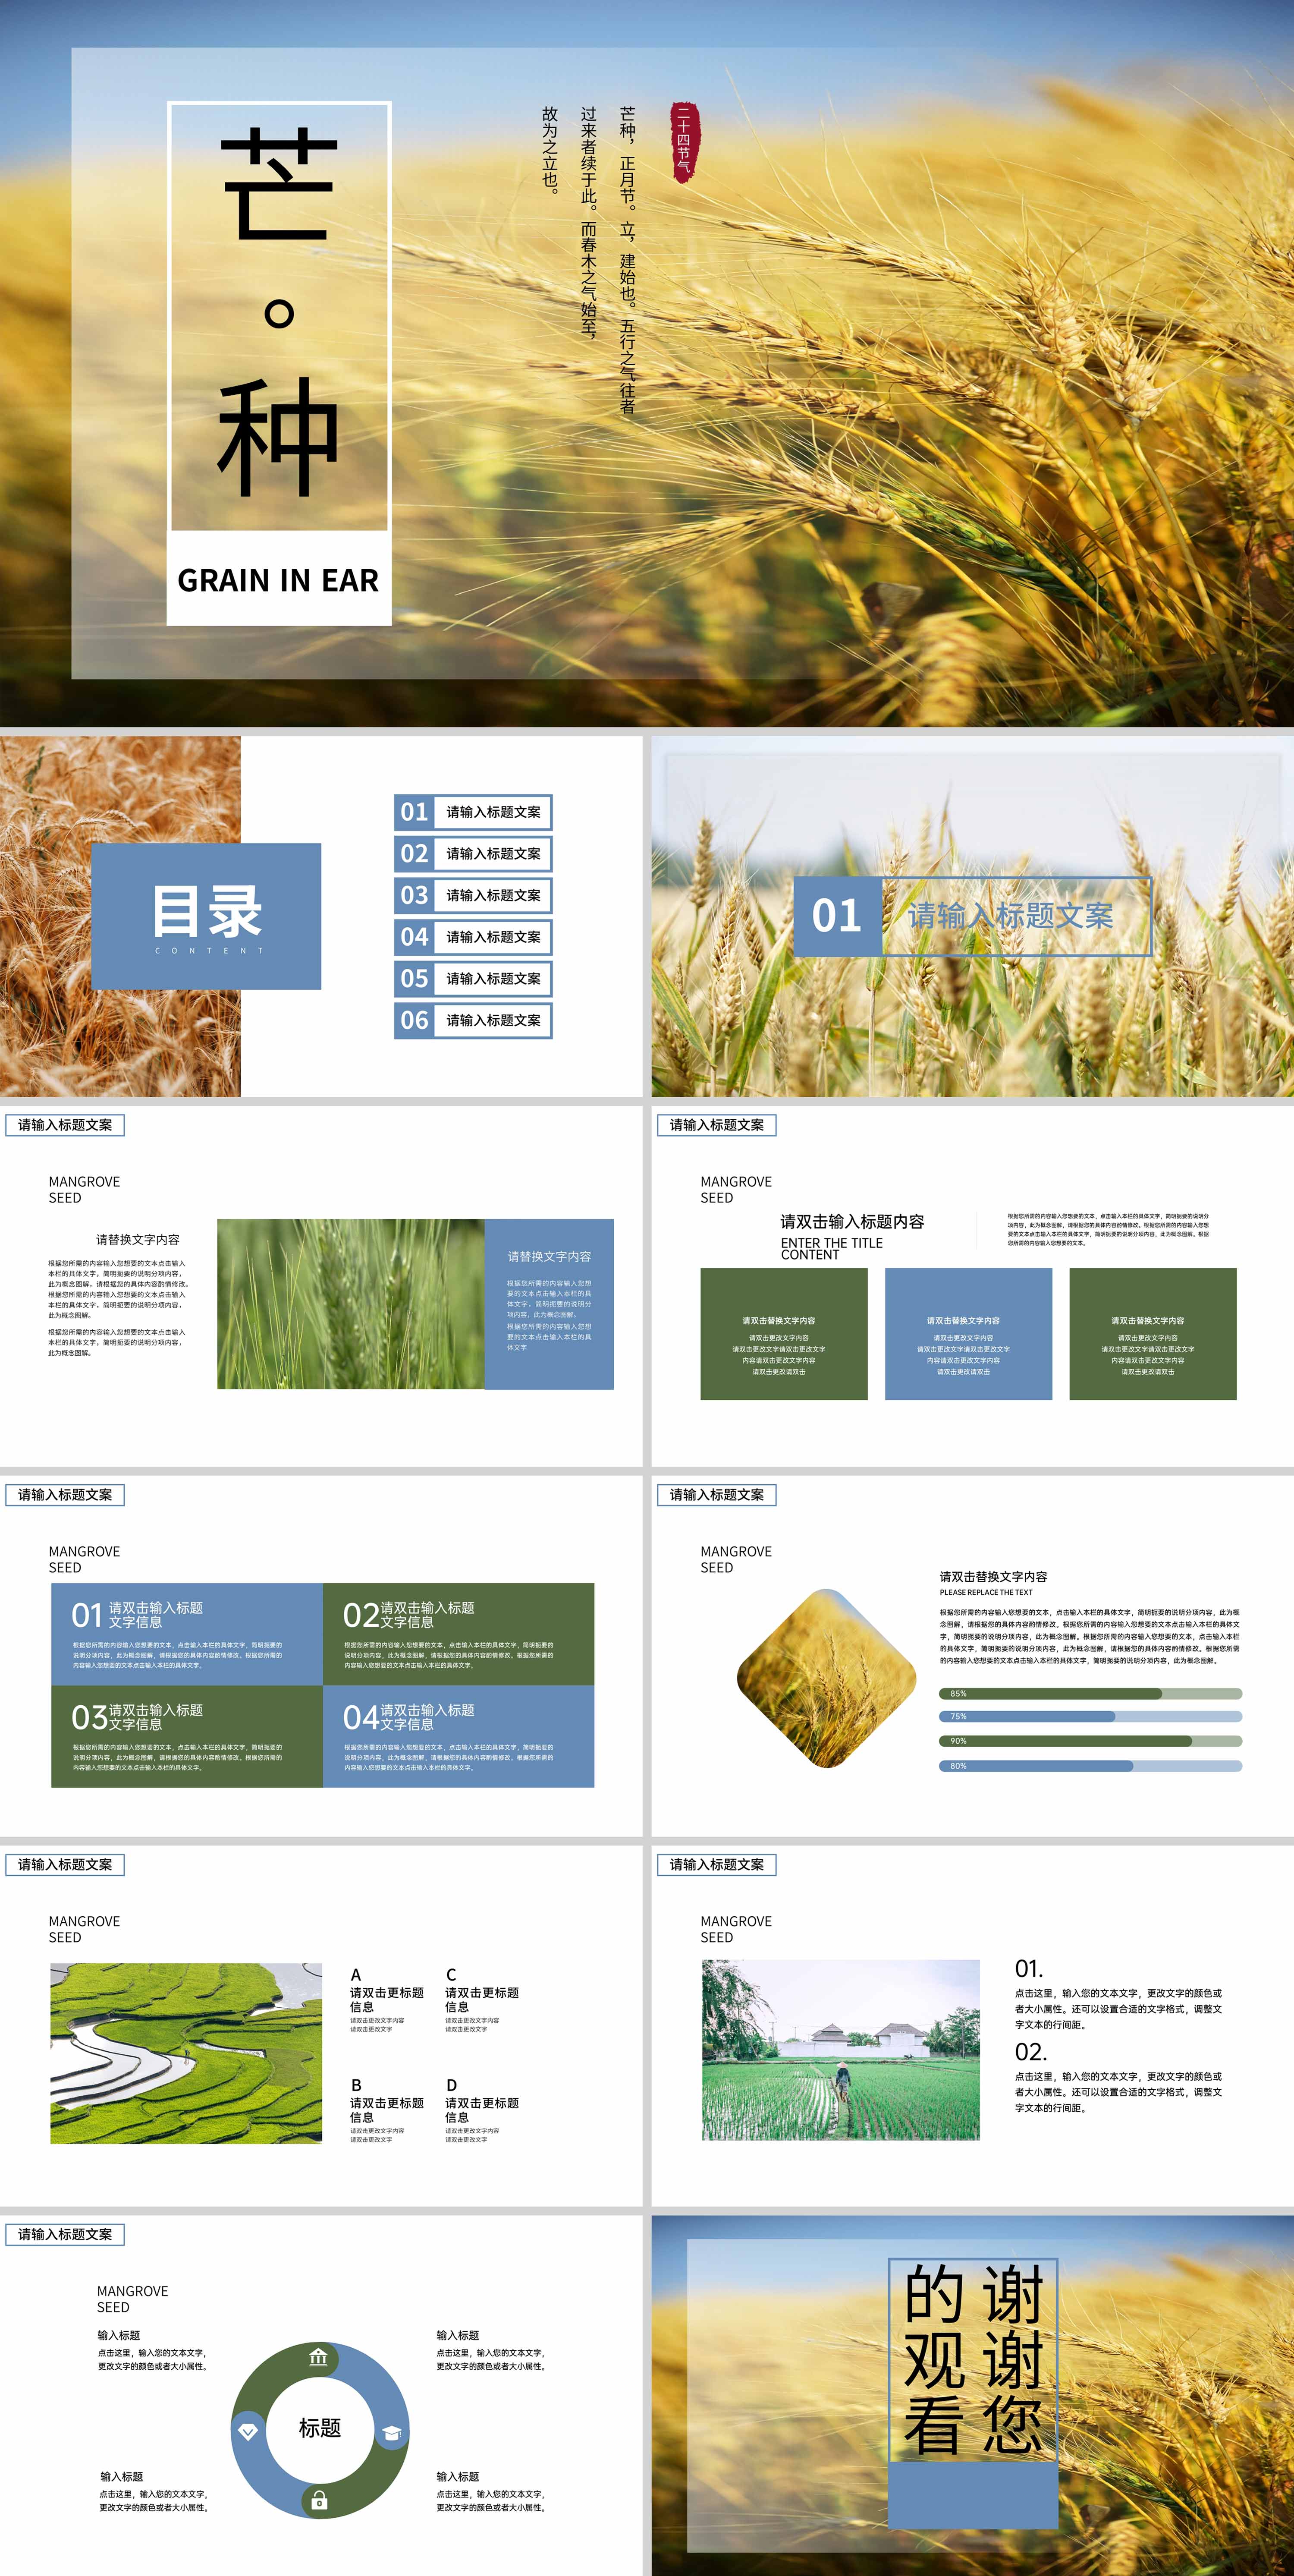1294x2576 pixels.
Task: Click grid cell 02 请双击输入标题 文字信息
Action: [459, 1634]
